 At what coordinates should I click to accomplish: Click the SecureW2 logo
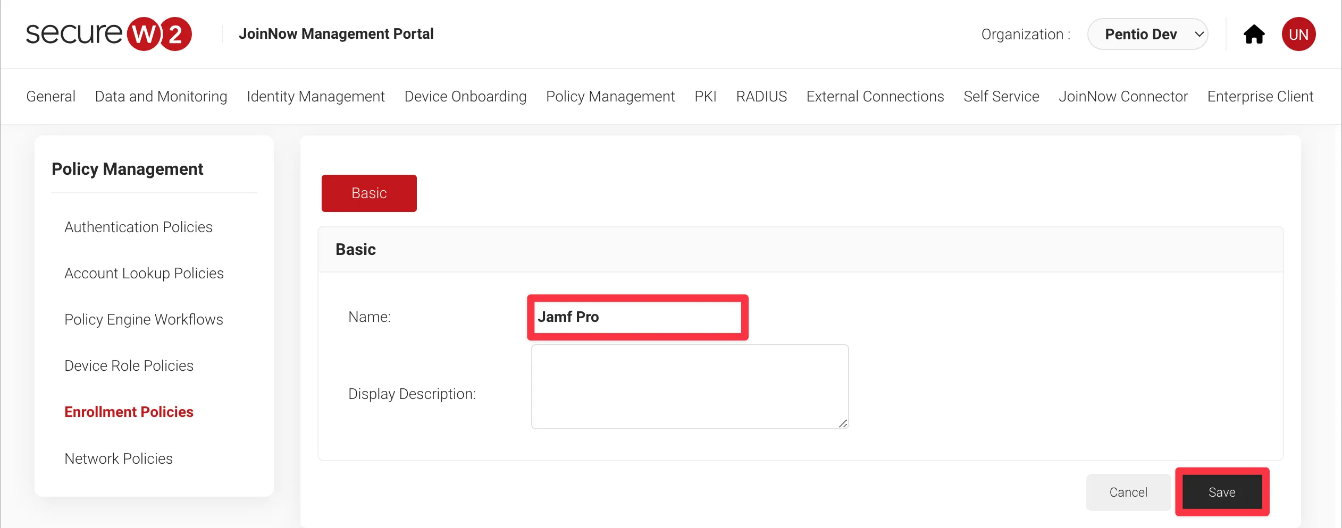click(109, 34)
